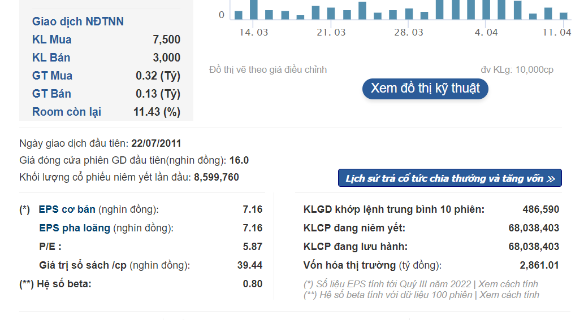Open dividend history 'Lịch sử trả cổ tức' button
The width and height of the screenshot is (584, 320).
[450, 178]
